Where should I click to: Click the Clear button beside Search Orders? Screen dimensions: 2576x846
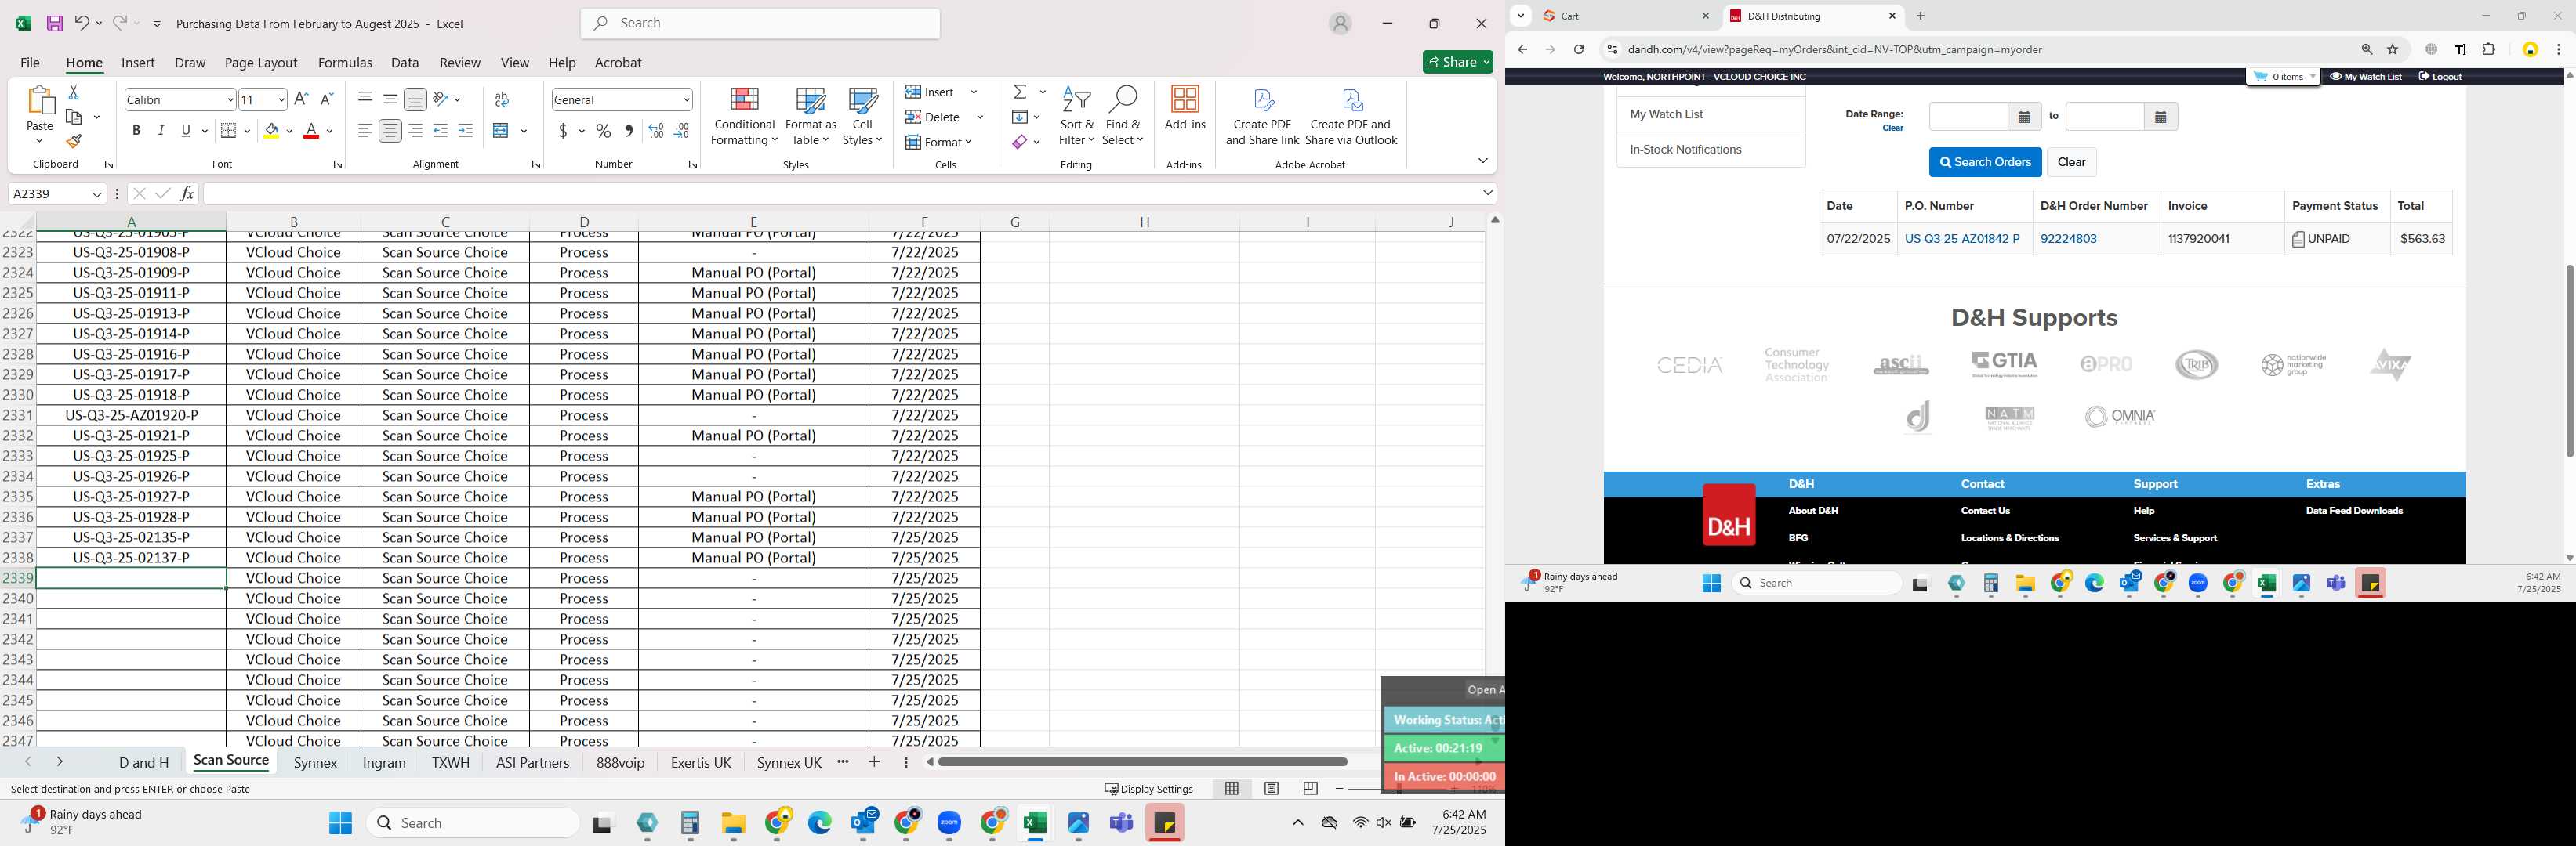coord(2071,162)
